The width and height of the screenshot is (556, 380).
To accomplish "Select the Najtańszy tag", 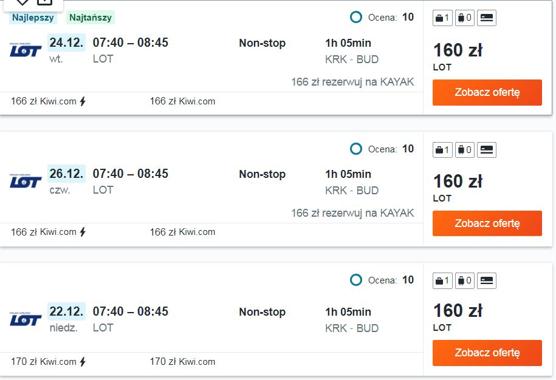I will pos(91,18).
